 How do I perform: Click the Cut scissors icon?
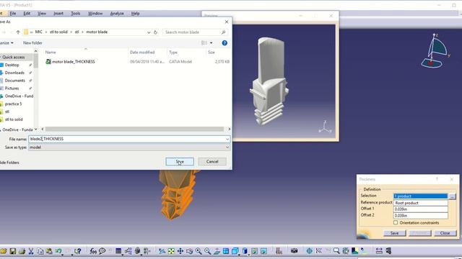pos(31,251)
